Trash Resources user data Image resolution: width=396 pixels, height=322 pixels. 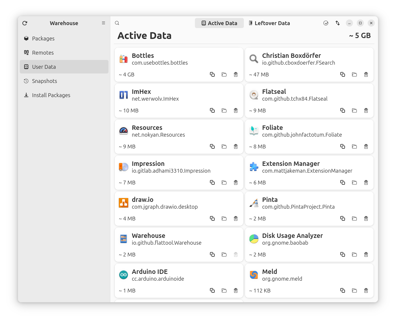tap(236, 146)
